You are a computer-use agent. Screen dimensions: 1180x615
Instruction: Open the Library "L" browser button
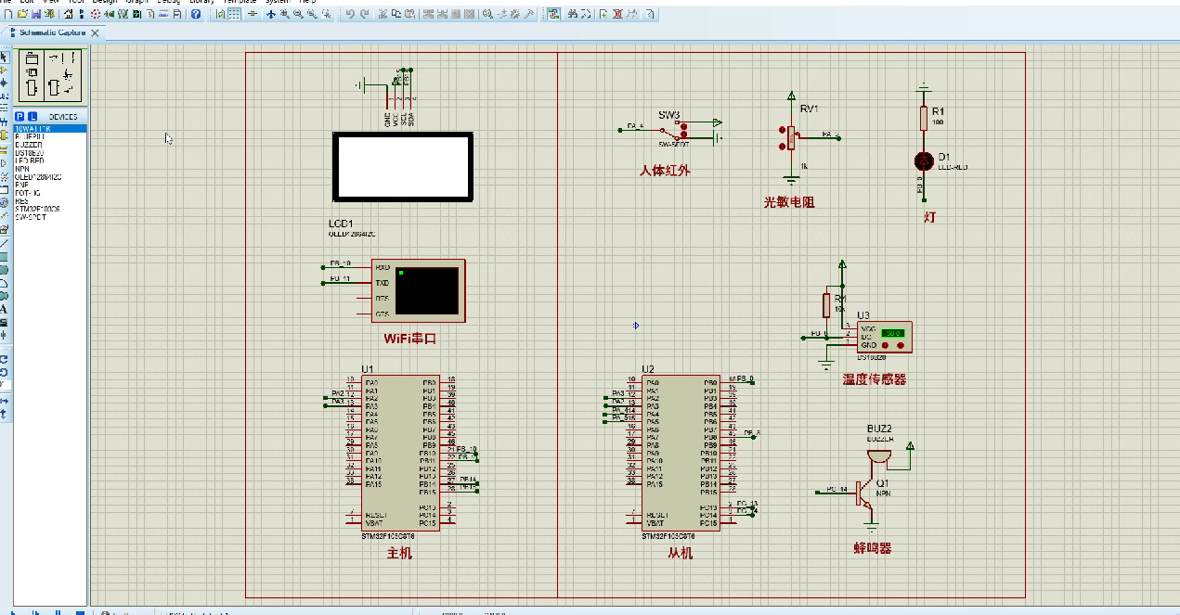coord(32,116)
